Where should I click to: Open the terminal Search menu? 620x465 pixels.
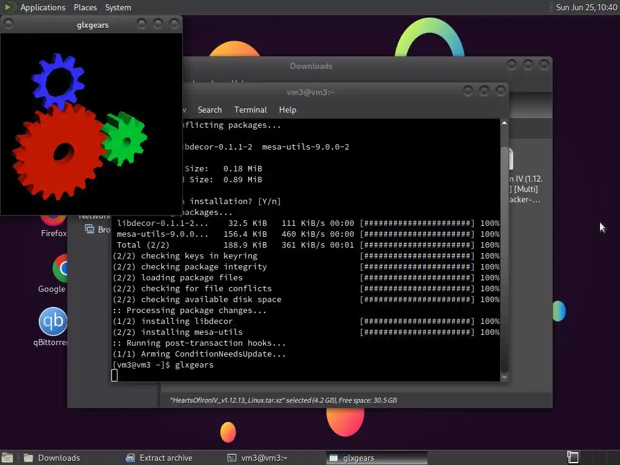coord(209,110)
